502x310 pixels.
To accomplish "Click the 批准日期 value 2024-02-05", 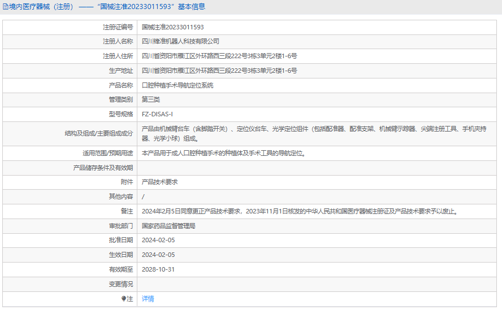I will click(x=158, y=240).
